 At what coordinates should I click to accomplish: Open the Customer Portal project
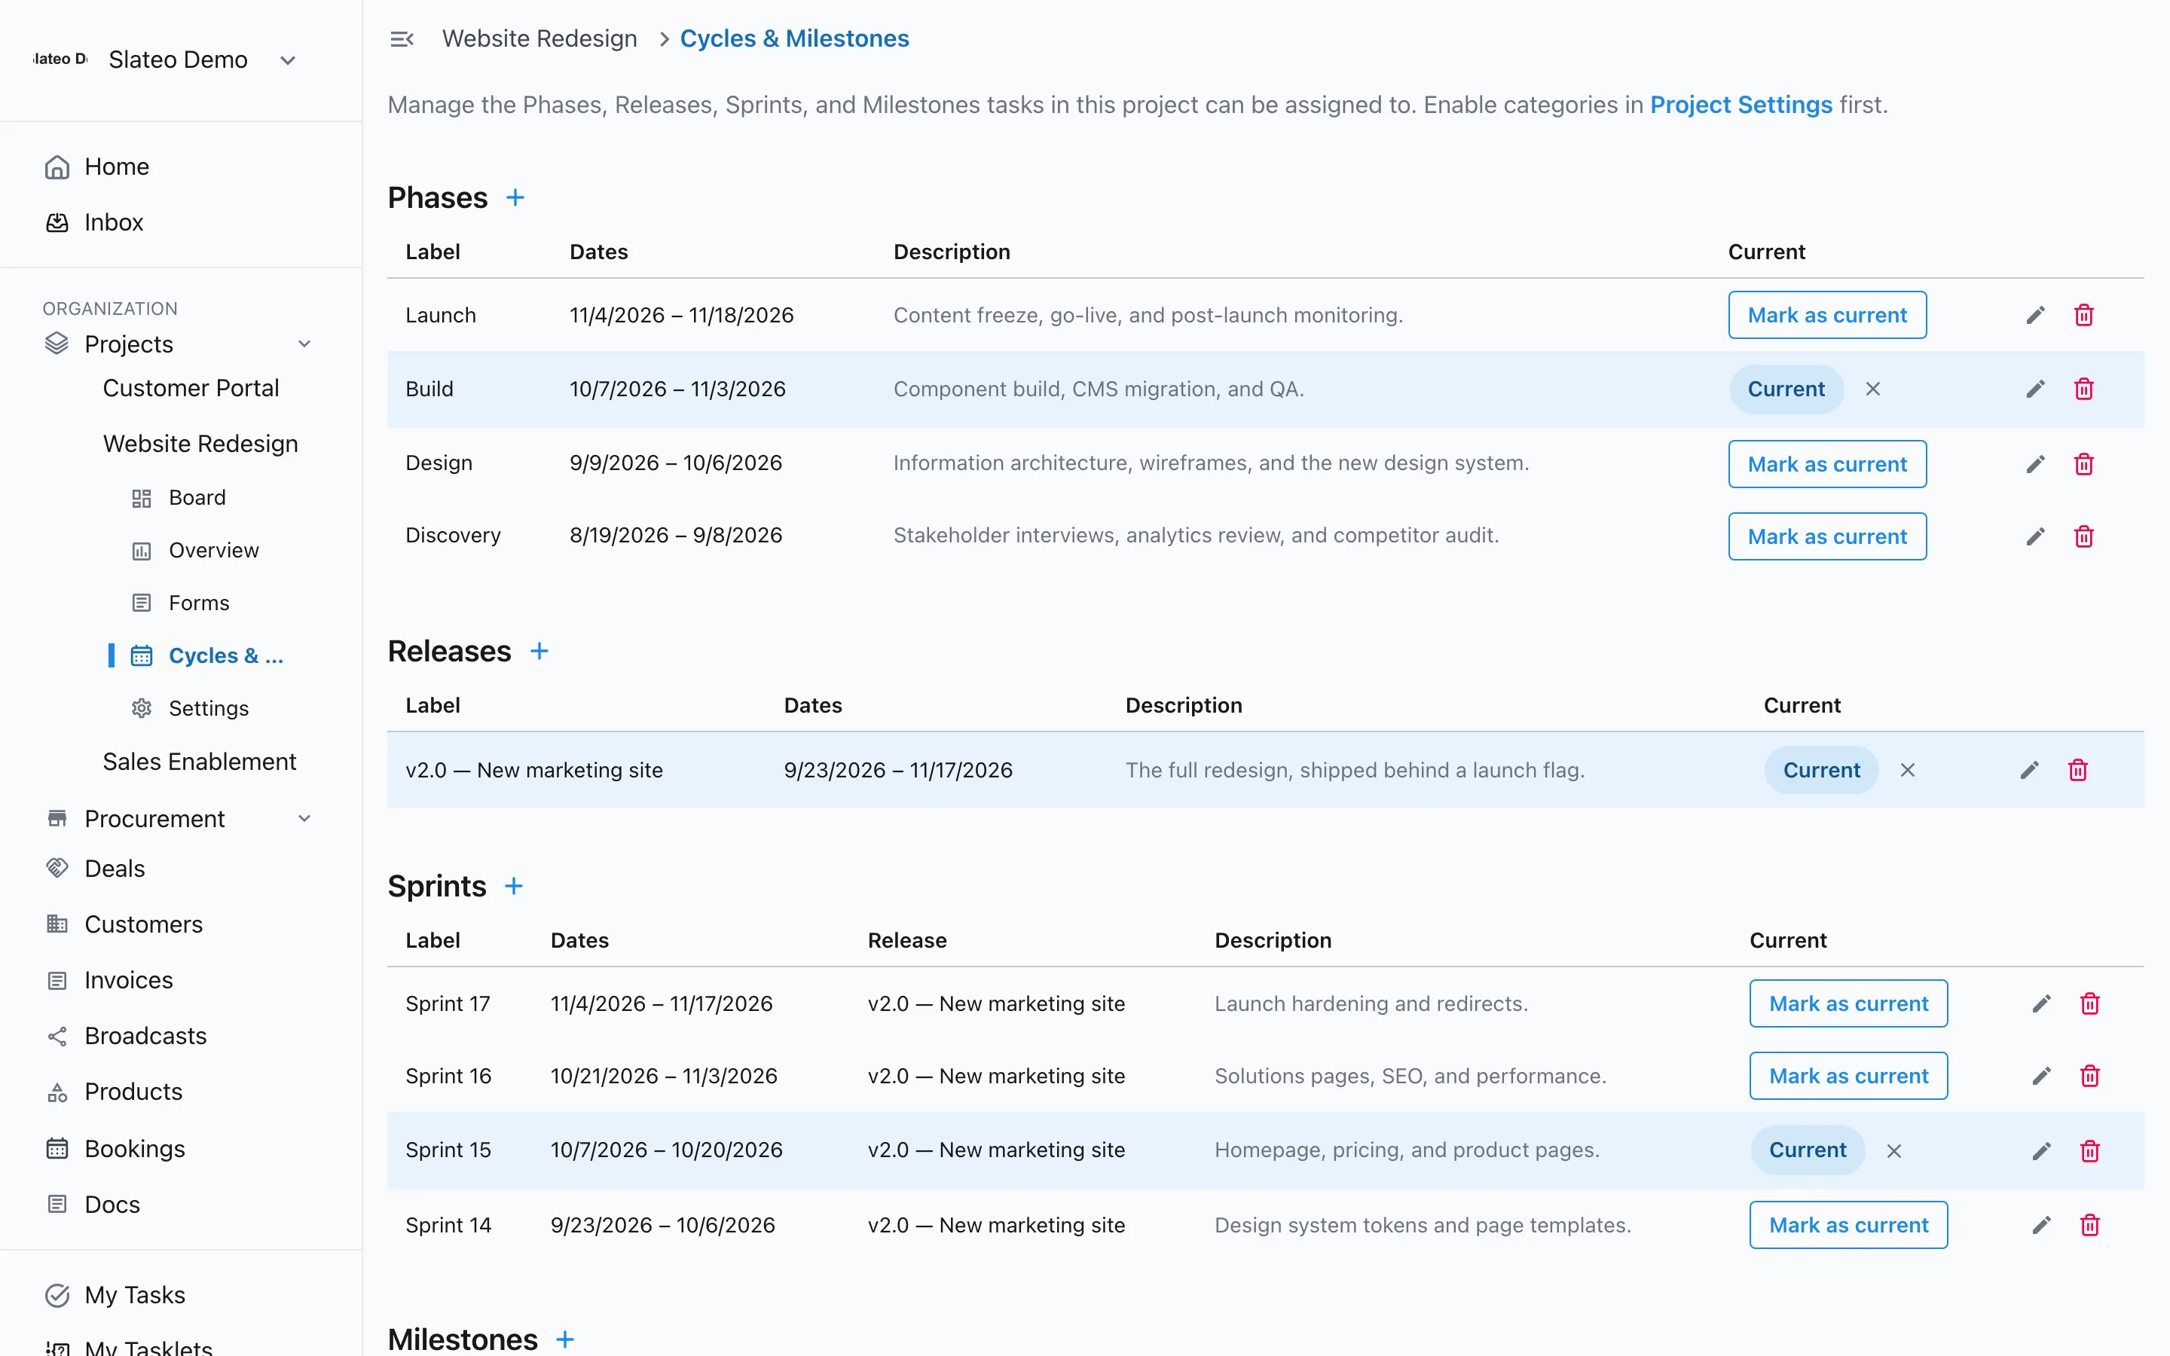191,388
